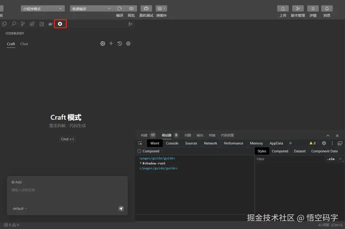The height and width of the screenshot is (229, 345).
Task: Toggle element inspection mode in the debugger
Action: click(x=140, y=143)
